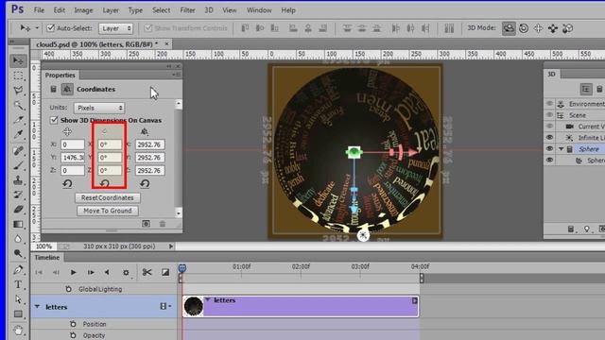The image size is (605, 340).
Task: Collapse the Sphere item in 3D panel
Action: (561, 149)
